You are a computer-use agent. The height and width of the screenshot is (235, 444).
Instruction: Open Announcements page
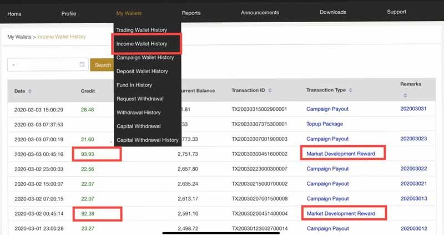[x=260, y=13]
